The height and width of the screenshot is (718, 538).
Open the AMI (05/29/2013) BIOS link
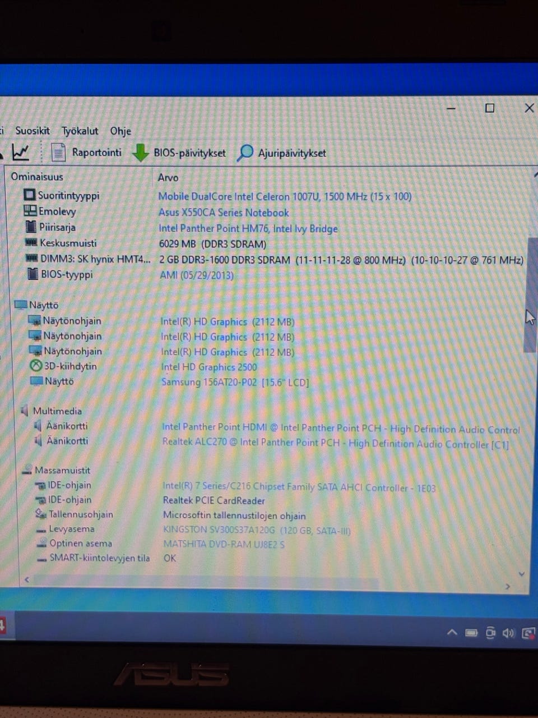coord(197,275)
